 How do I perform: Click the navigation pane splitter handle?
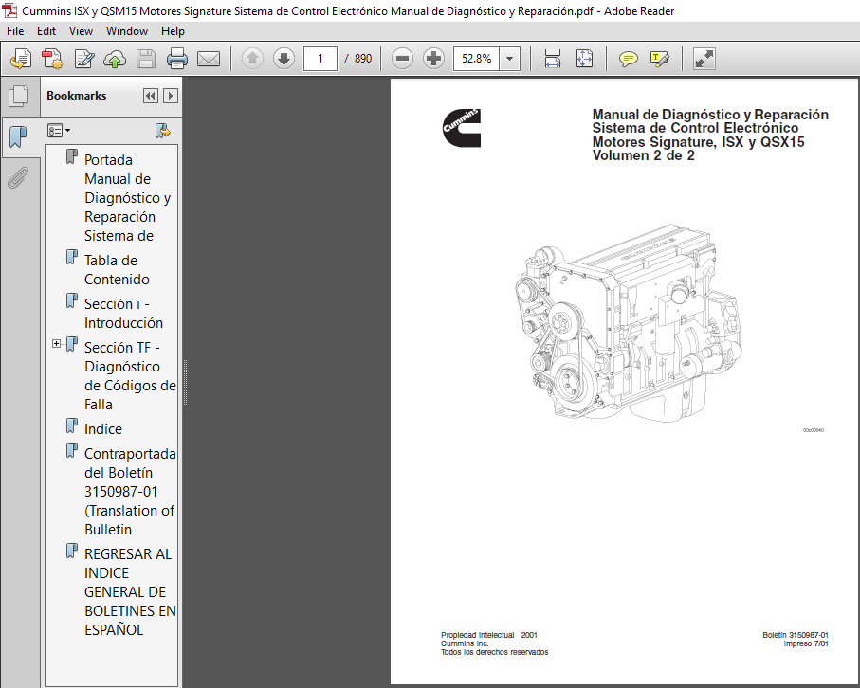(186, 382)
